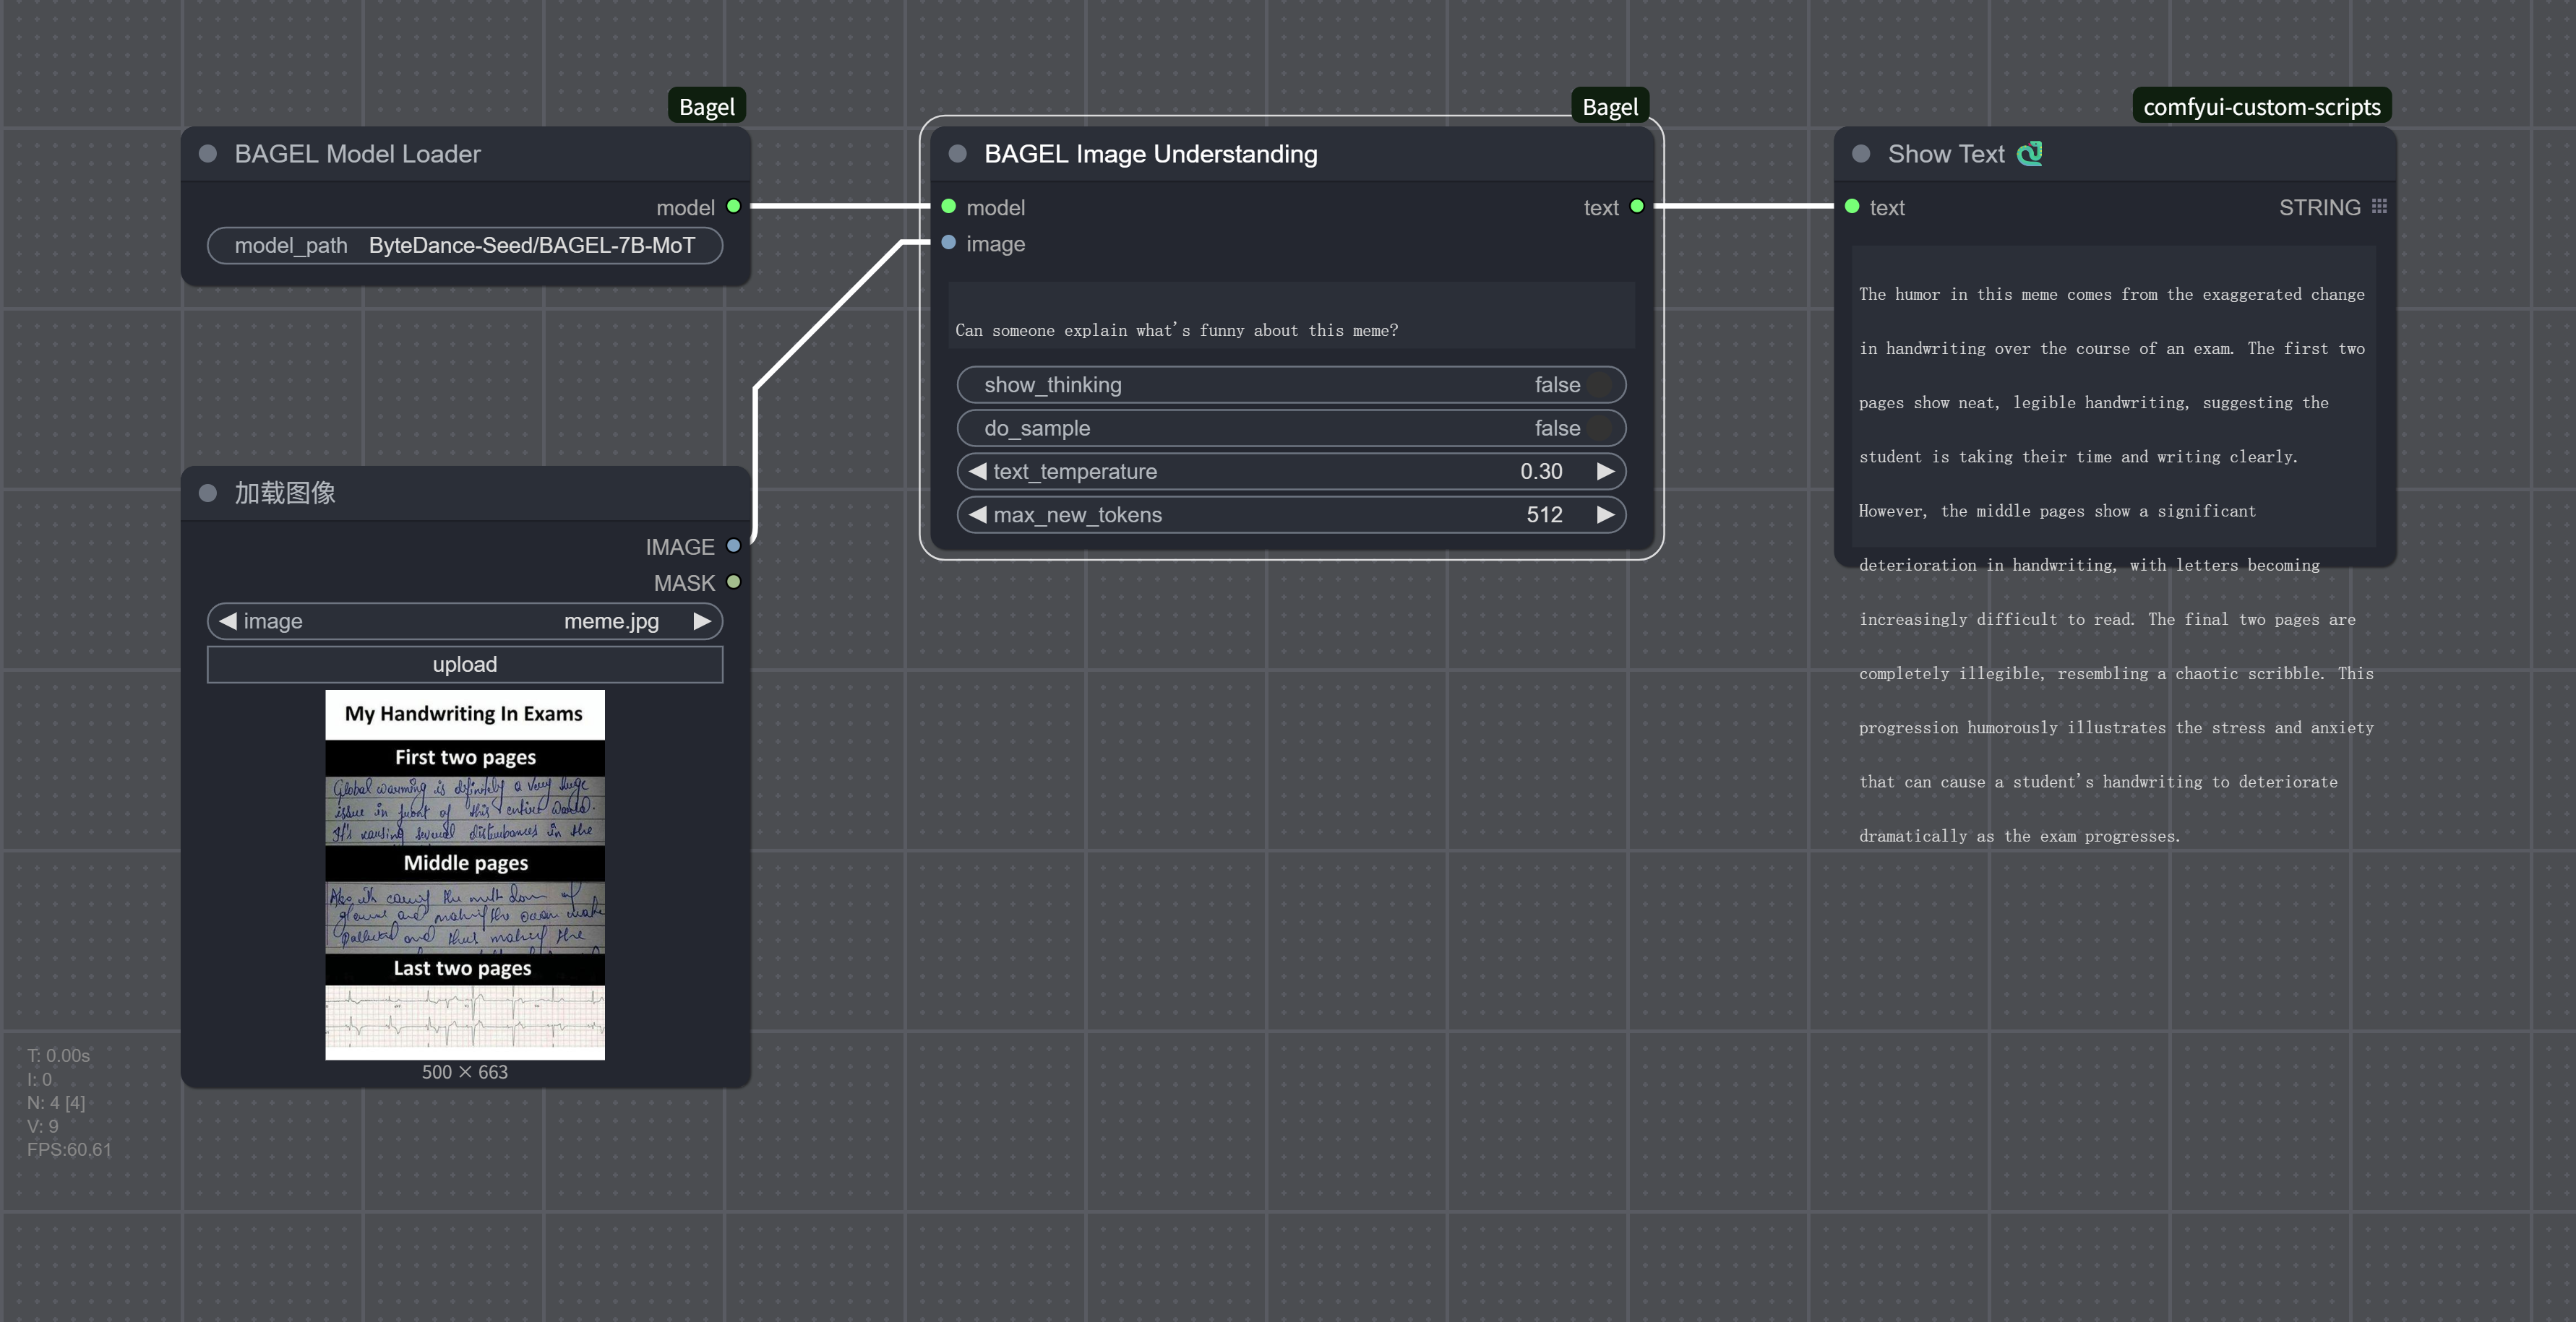2576x1322 pixels.
Task: Select previous image with left arrow
Action: coord(228,621)
